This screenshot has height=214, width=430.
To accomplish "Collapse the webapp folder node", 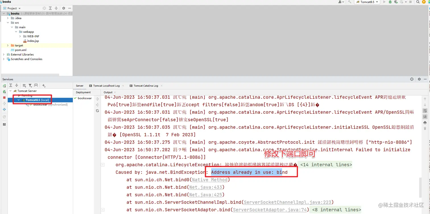I will point(16,32).
